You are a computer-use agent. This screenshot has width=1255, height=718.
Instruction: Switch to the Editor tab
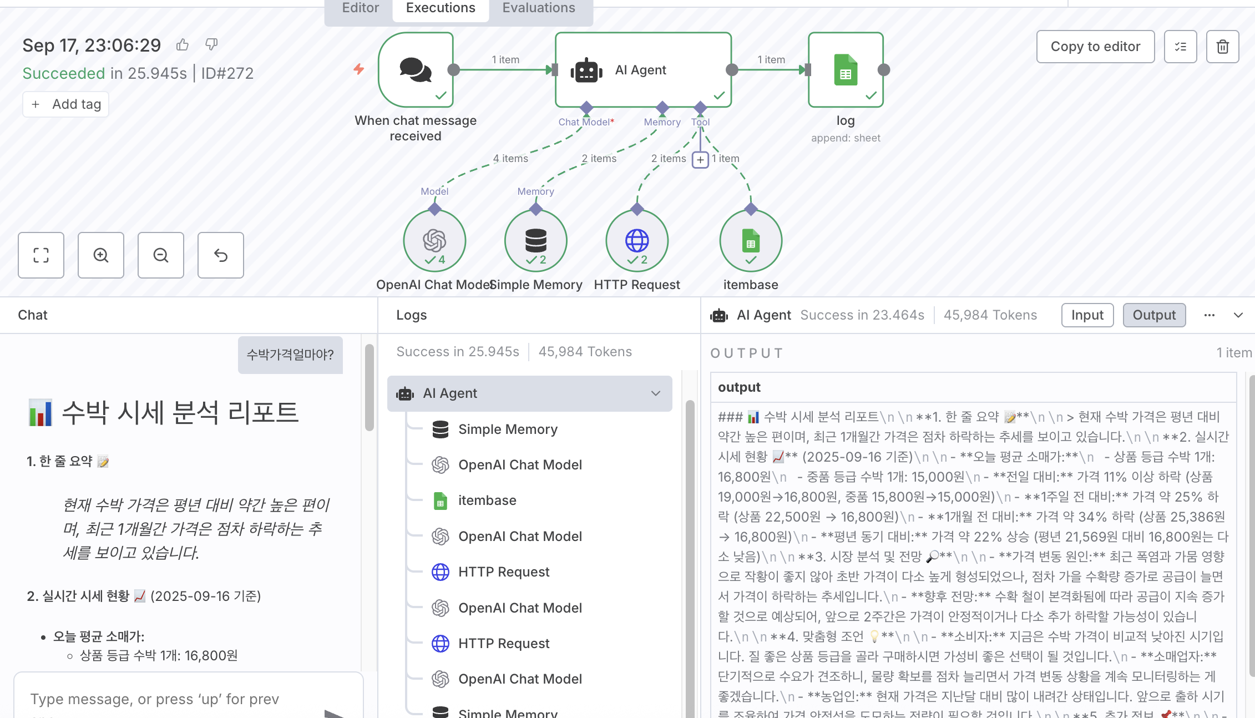click(x=360, y=8)
